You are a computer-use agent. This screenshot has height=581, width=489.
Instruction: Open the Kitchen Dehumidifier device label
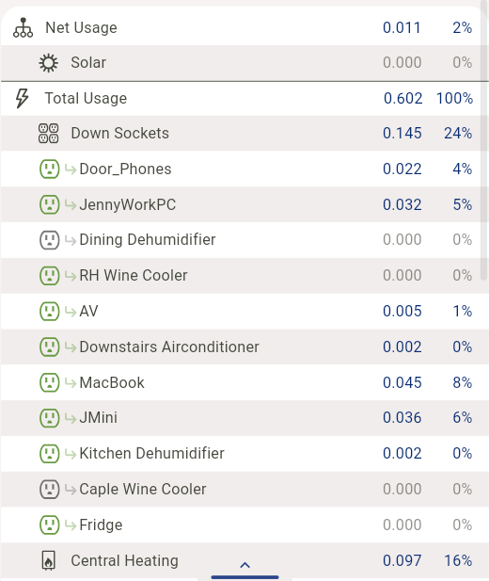[x=151, y=454]
